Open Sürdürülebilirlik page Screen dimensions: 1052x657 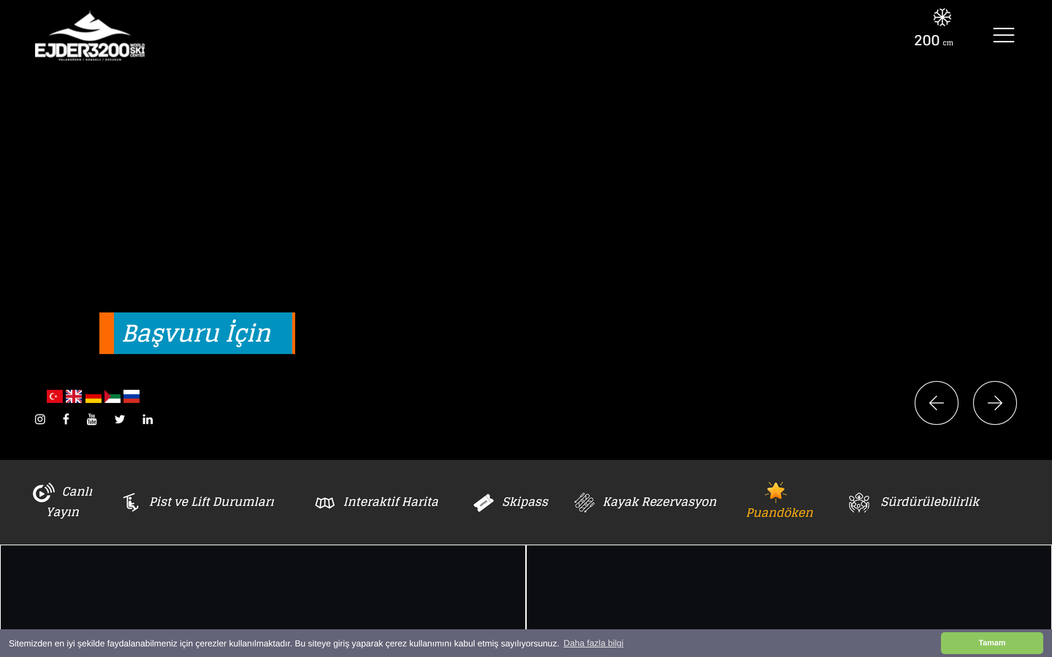pyautogui.click(x=914, y=502)
